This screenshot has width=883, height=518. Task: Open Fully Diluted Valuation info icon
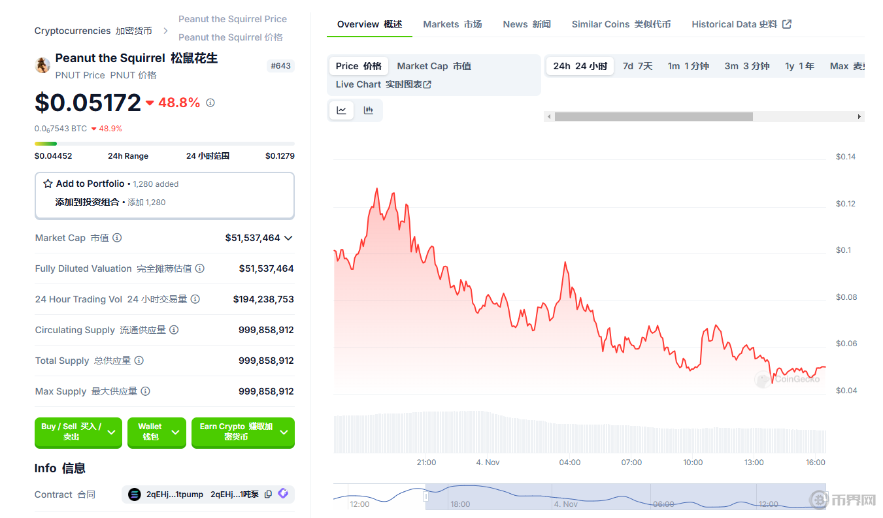pyautogui.click(x=200, y=268)
